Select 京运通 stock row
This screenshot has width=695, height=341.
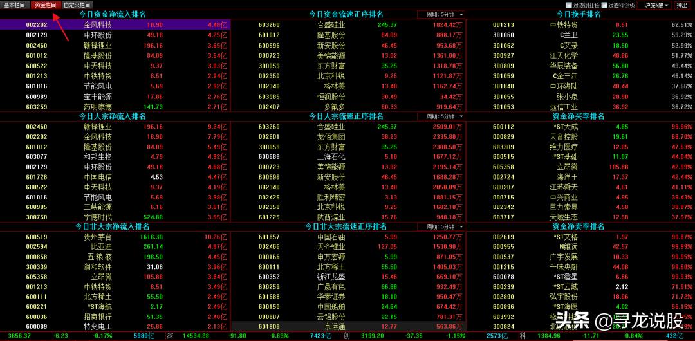click(x=348, y=326)
